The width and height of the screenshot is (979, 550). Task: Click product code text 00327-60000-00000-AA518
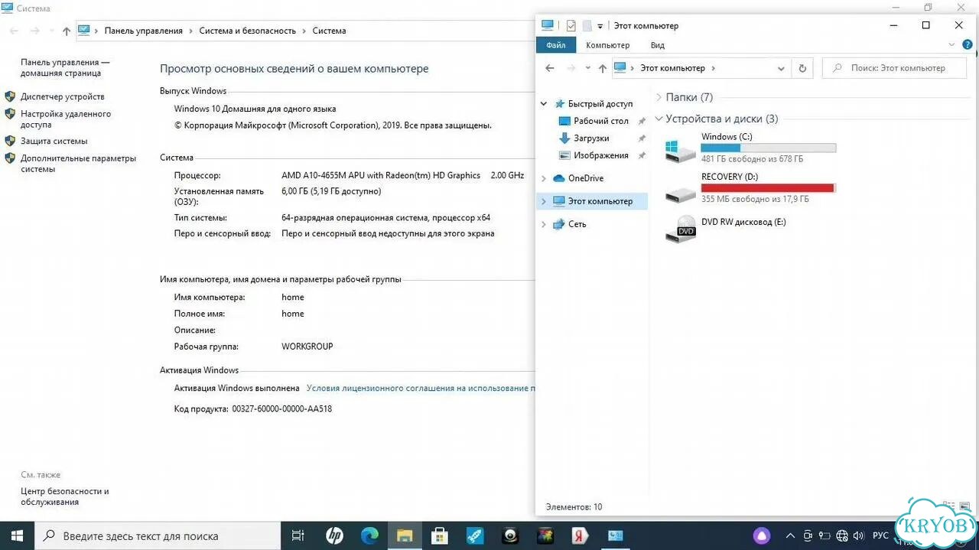(x=281, y=409)
